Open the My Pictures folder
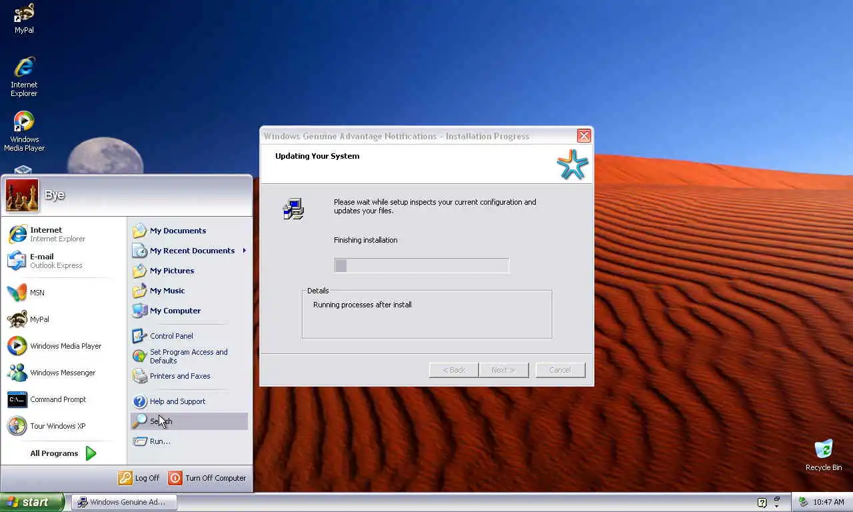This screenshot has width=853, height=512. pos(189,271)
